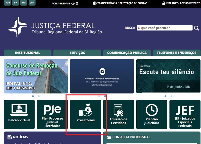Select first carousel dot under Concurso banner
This screenshot has width=201, height=144.
[33, 96]
